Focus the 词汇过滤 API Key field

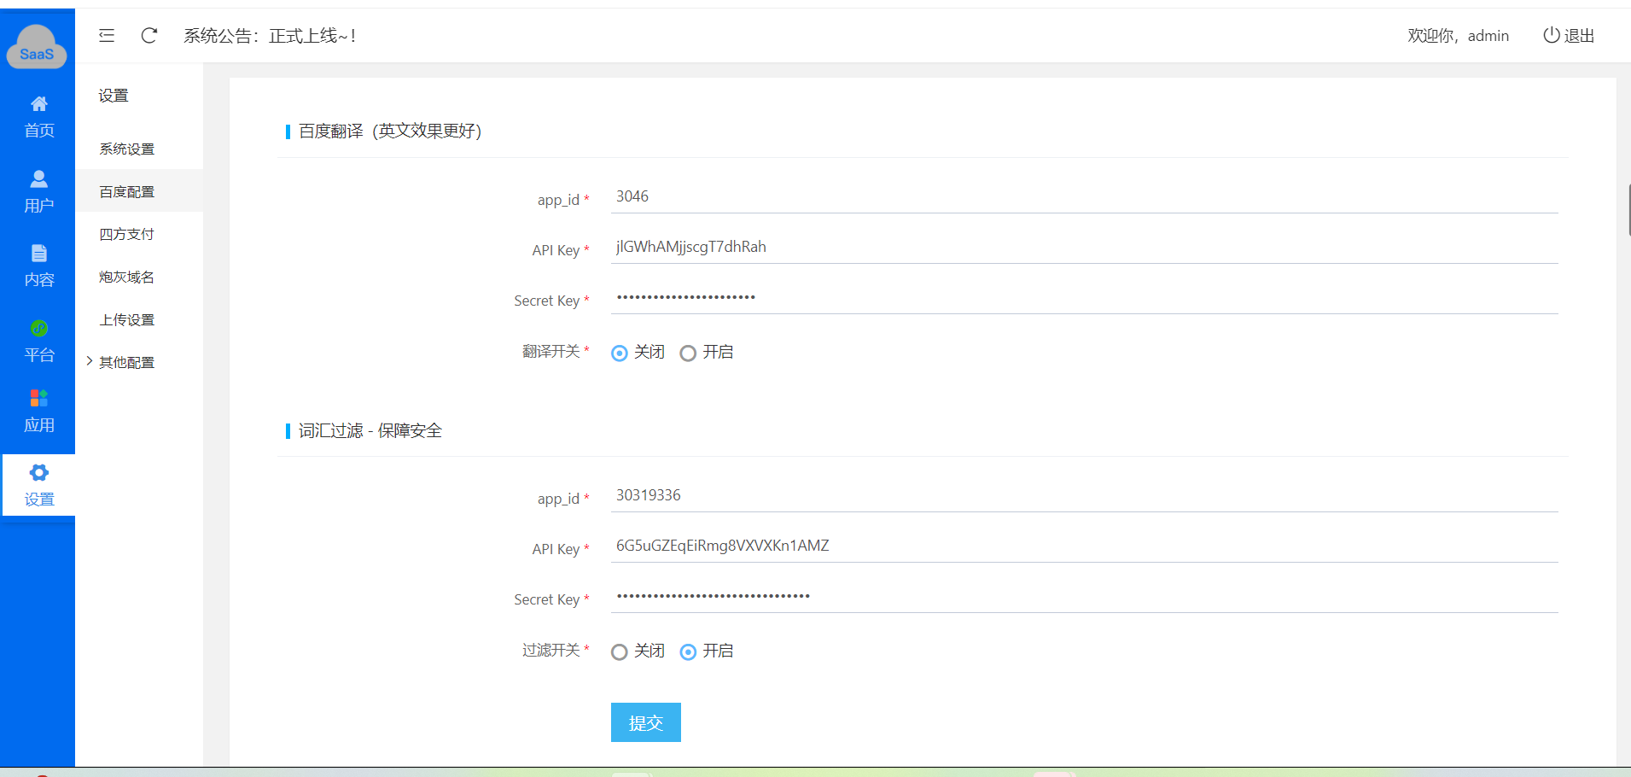tap(1085, 546)
